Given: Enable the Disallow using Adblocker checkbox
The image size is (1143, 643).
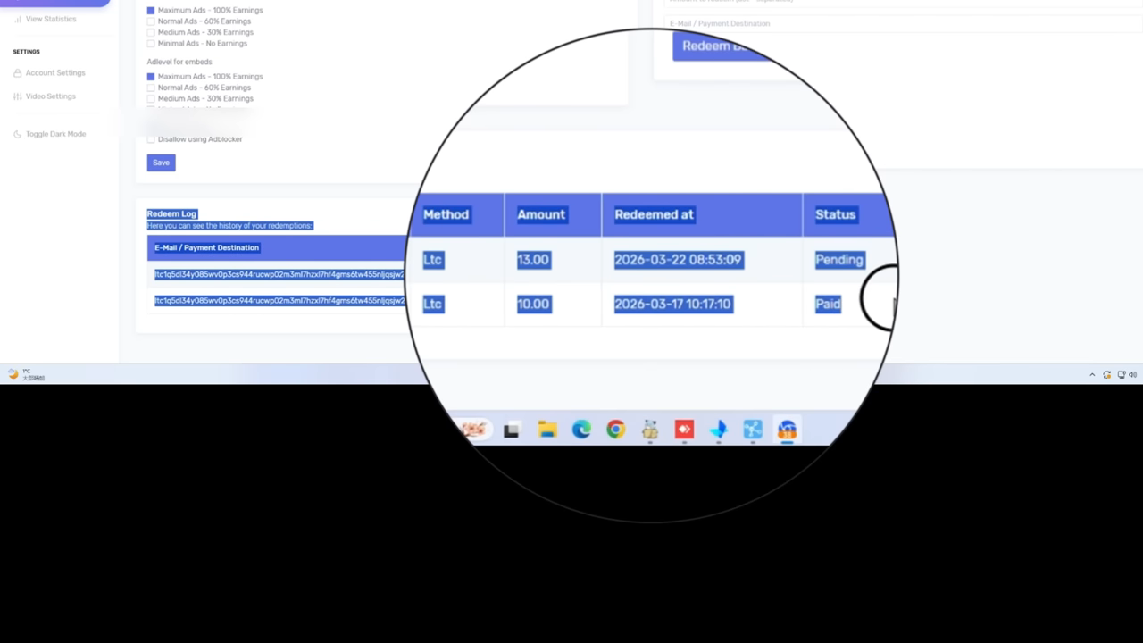Looking at the screenshot, I should (151, 139).
